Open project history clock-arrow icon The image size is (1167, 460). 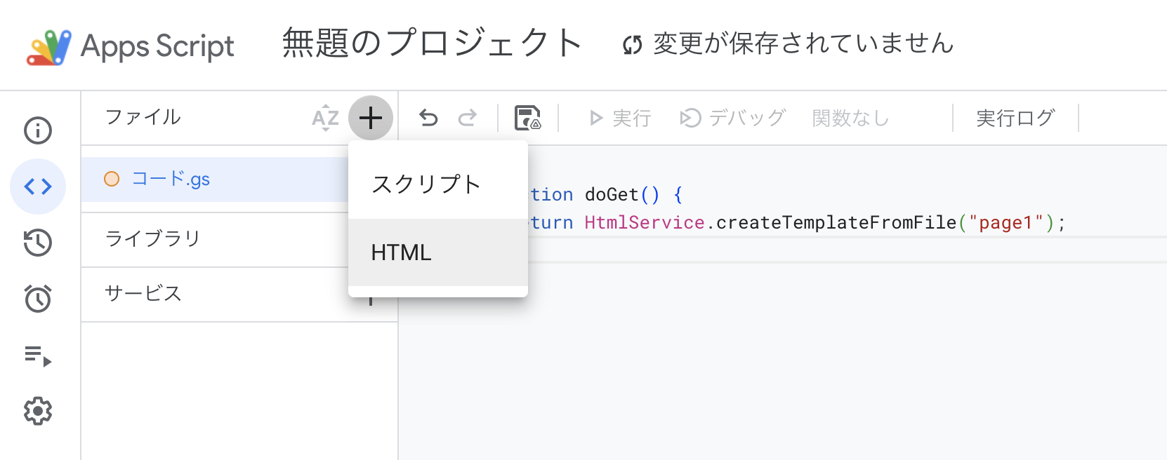38,243
